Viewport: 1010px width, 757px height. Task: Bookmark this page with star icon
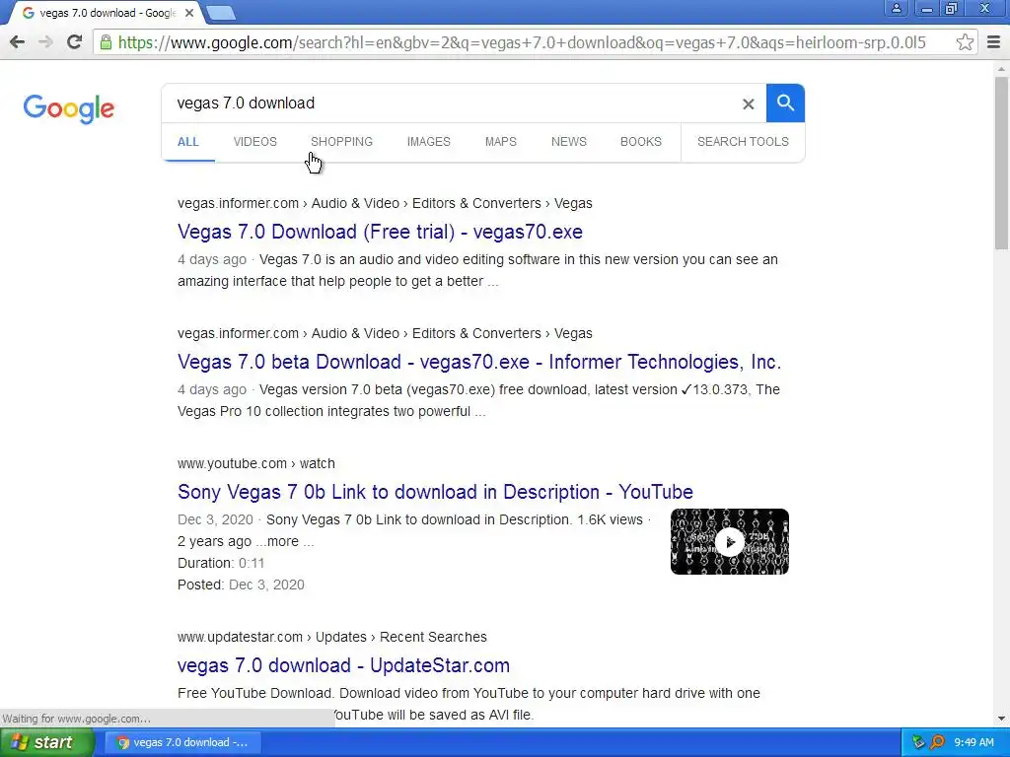[965, 42]
